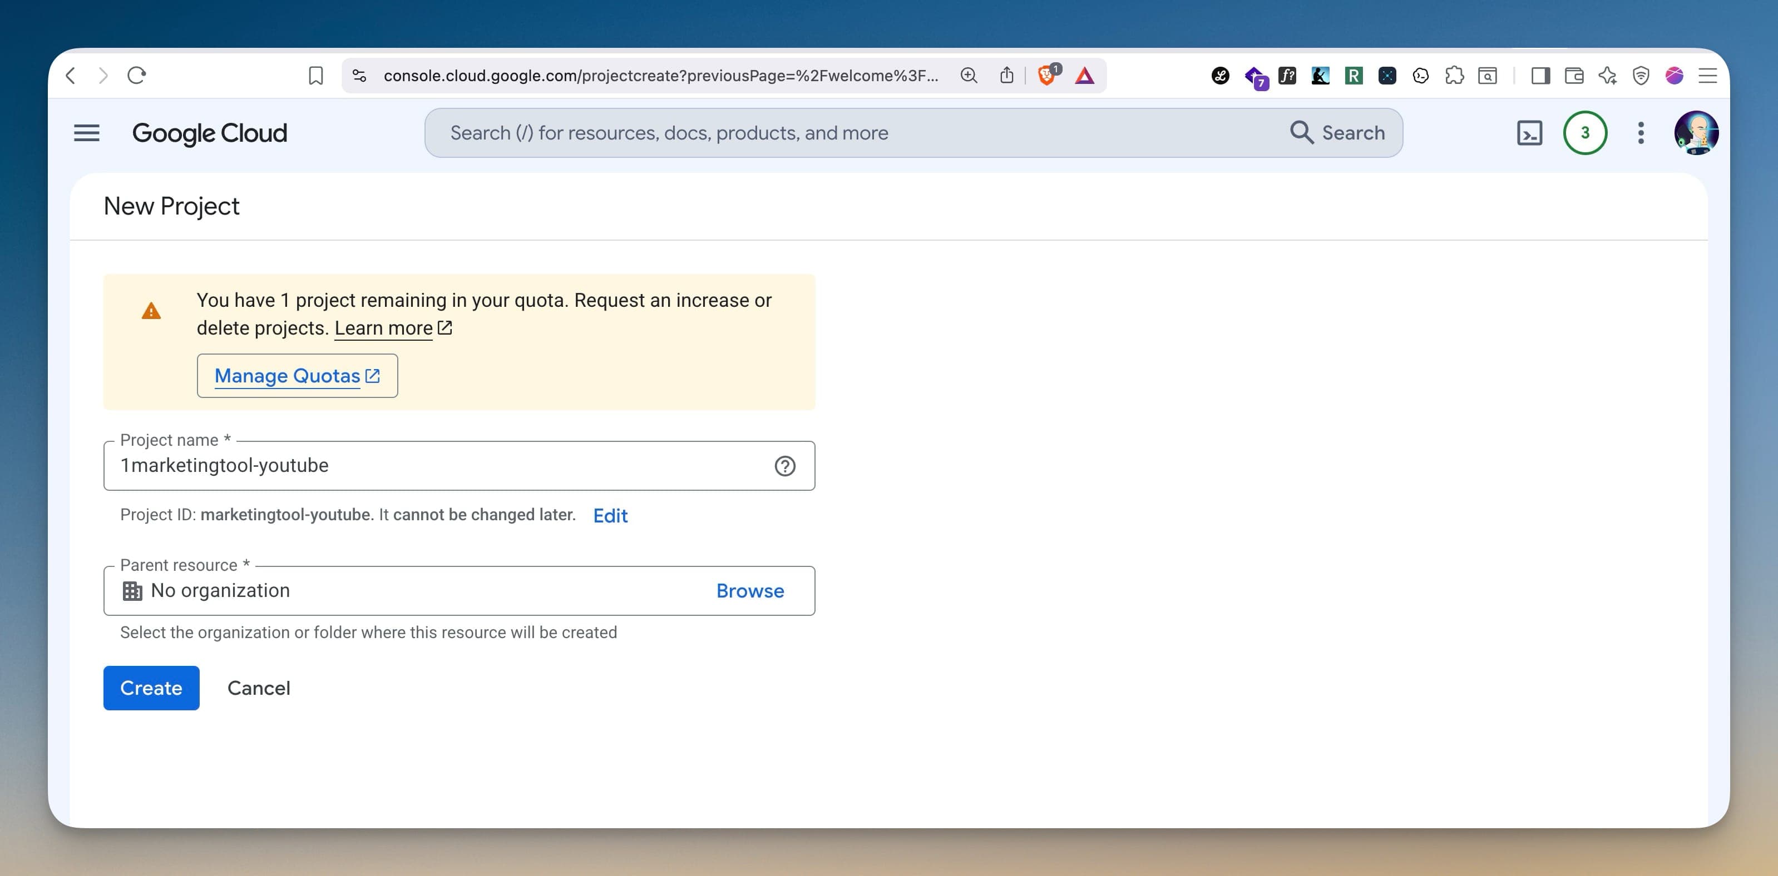Open Brave Rewards triangle icon
This screenshot has width=1778, height=876.
click(1084, 75)
